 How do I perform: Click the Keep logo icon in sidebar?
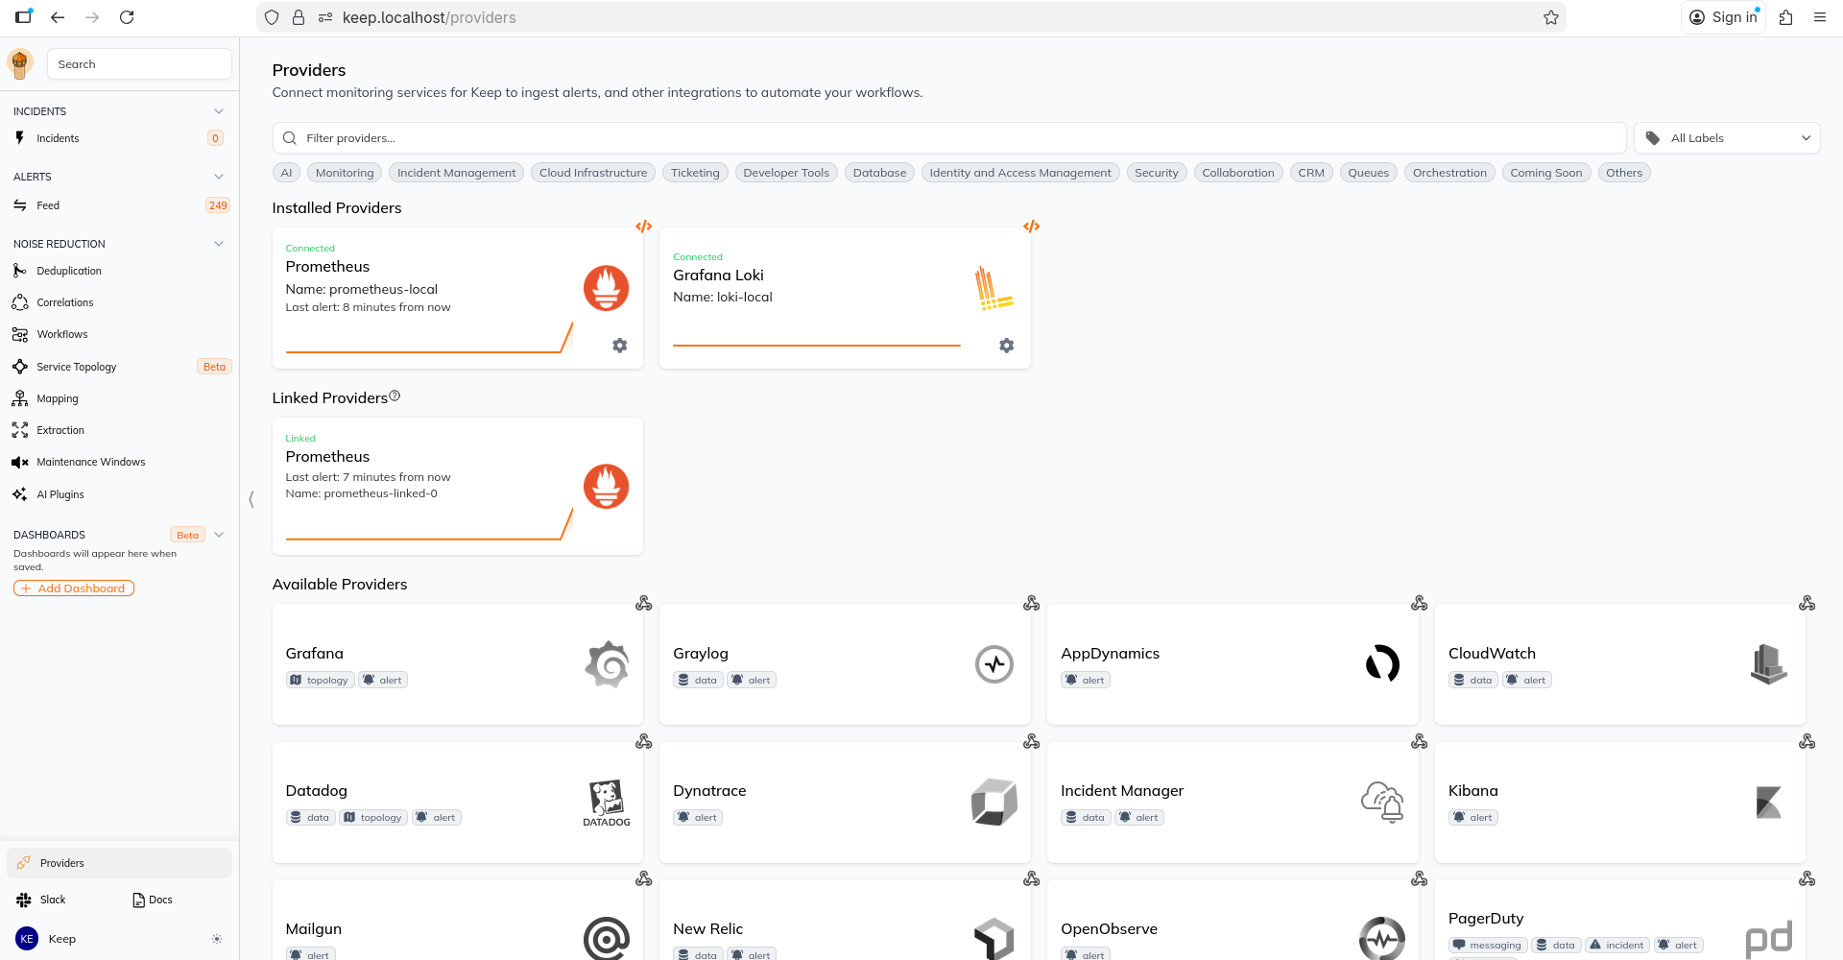[19, 63]
